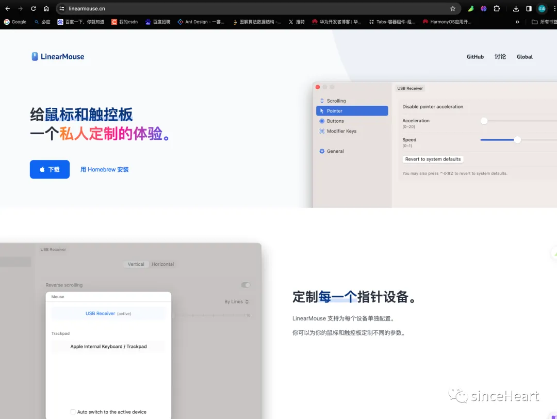Open the browser profile avatar

point(542,9)
